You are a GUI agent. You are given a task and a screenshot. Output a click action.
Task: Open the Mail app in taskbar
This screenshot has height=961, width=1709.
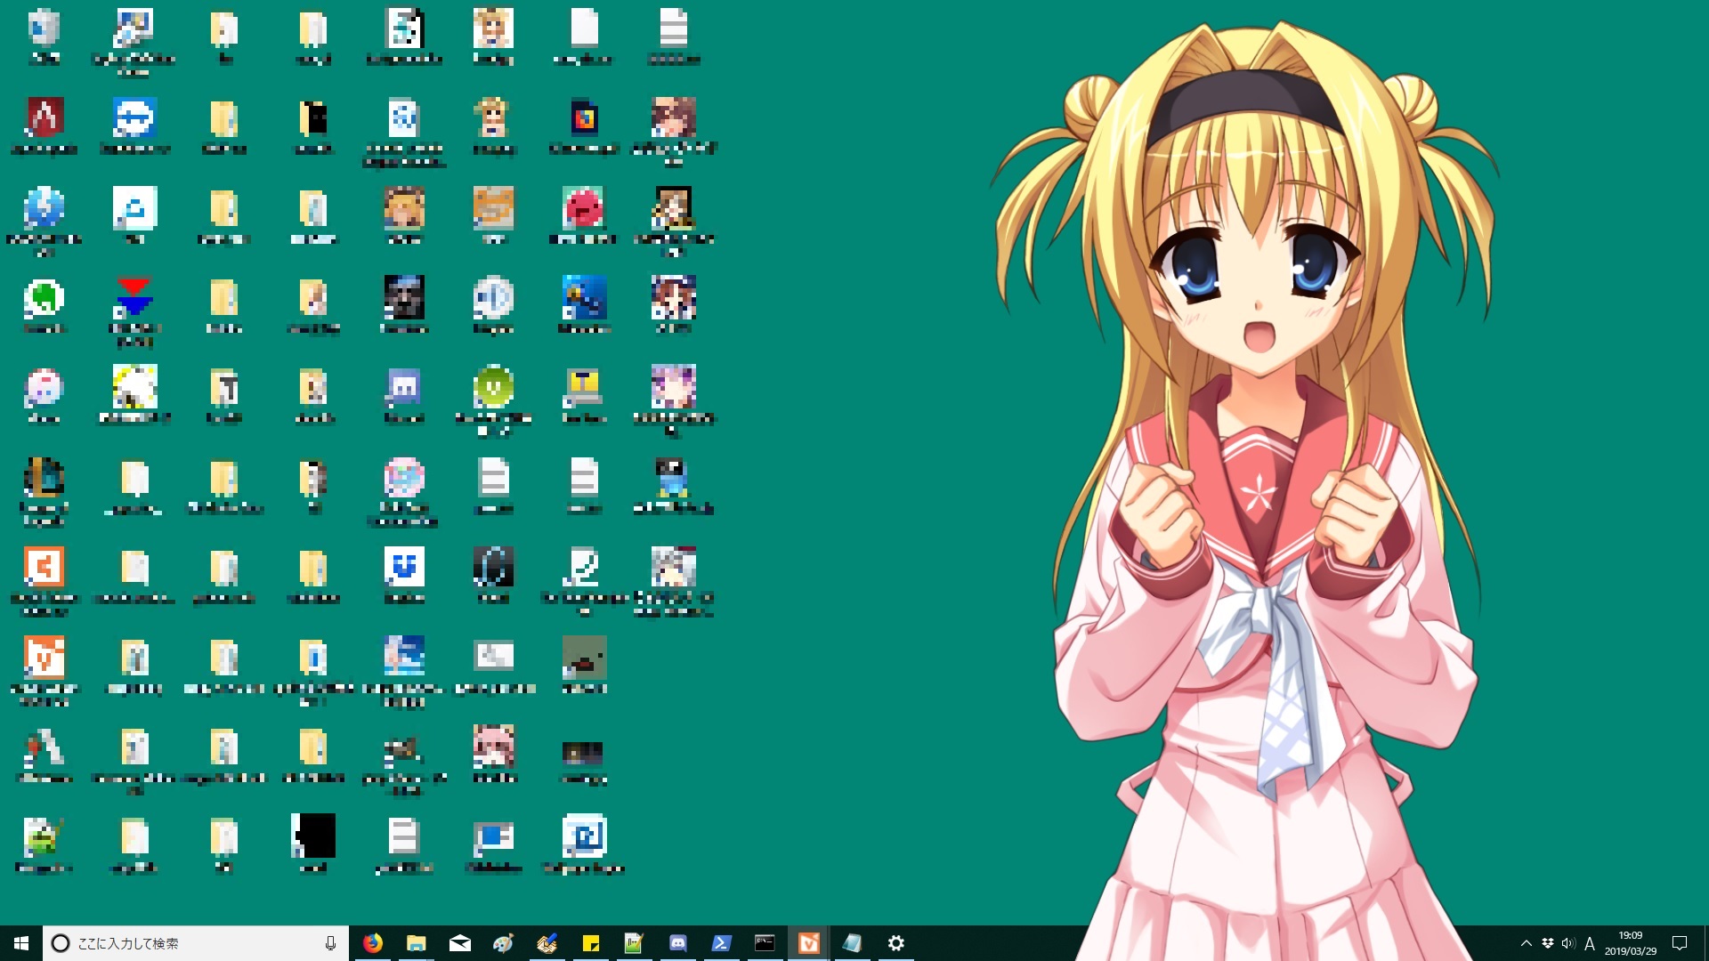coord(459,943)
